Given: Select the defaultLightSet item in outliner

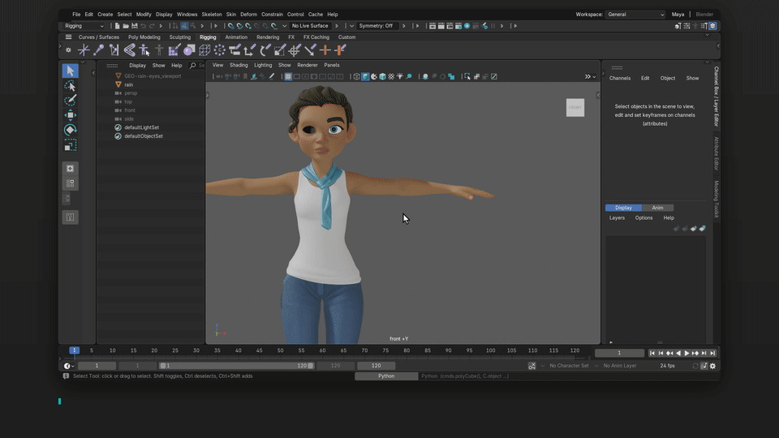Looking at the screenshot, I should (141, 127).
